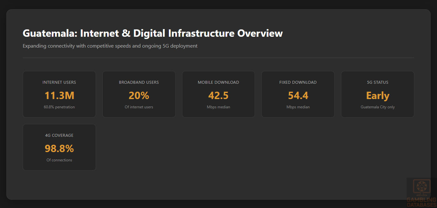Click the 'Of internet users' caption
This screenshot has height=208, width=437.
[139, 107]
